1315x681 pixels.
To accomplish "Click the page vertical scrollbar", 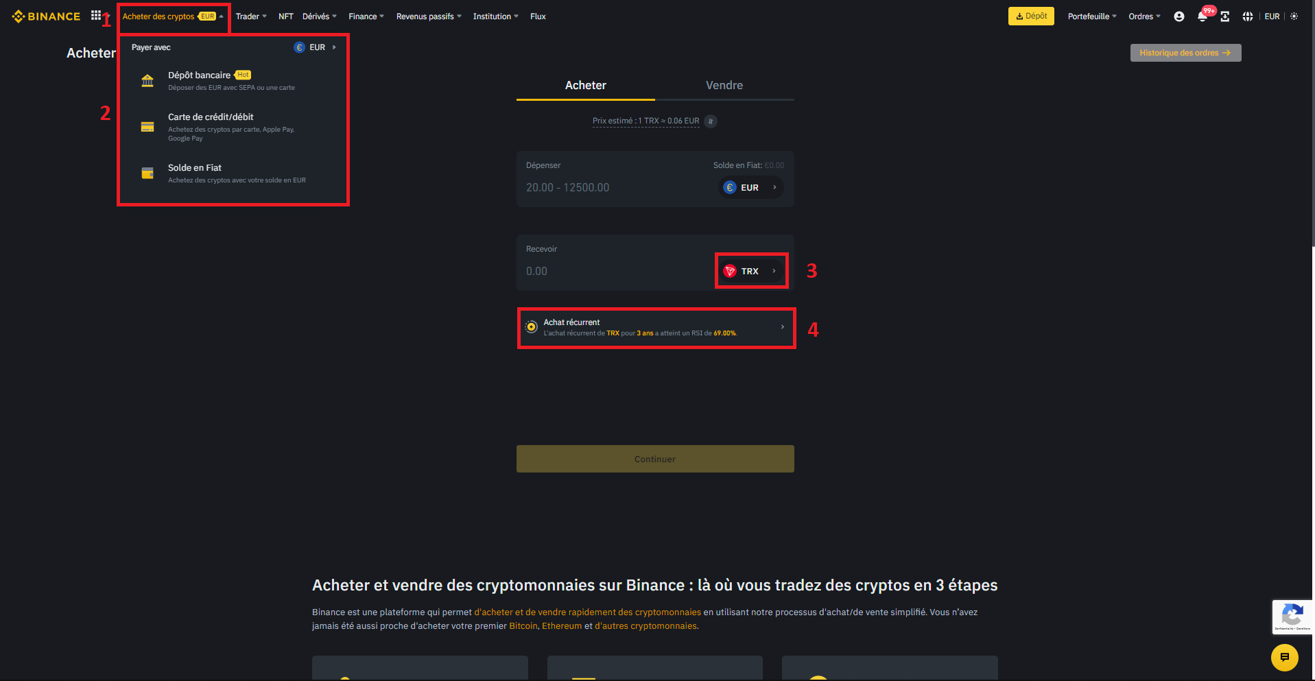I will (1313, 123).
